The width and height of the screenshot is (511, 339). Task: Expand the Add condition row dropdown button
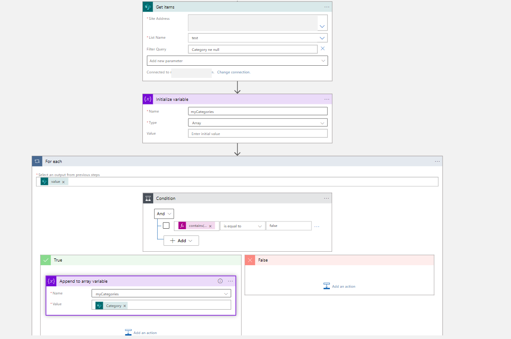tap(181, 241)
